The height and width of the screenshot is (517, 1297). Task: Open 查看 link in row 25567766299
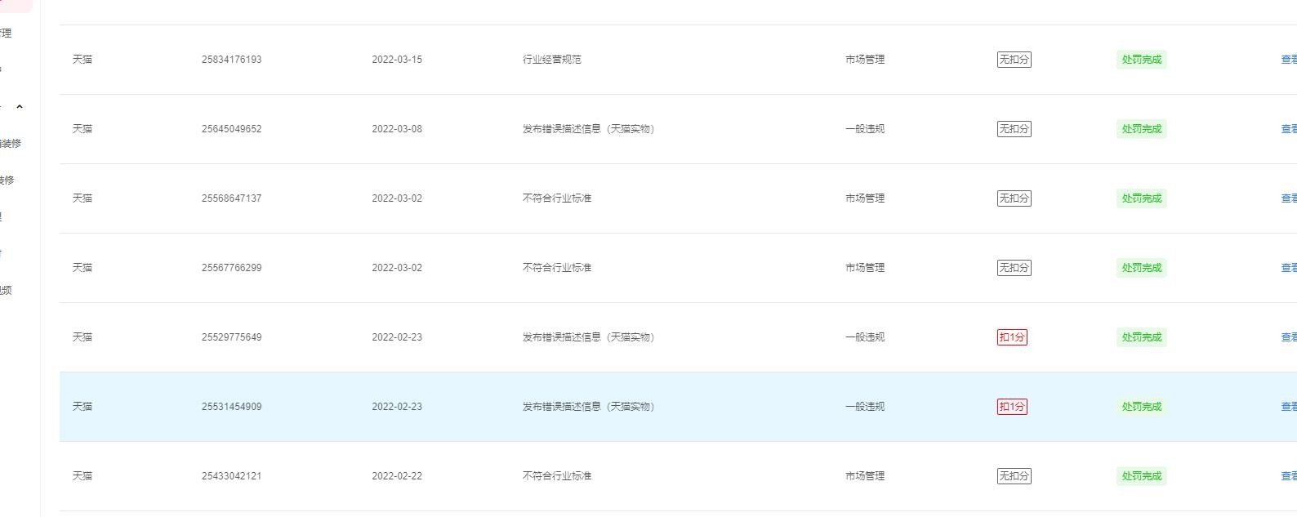[x=1288, y=268]
